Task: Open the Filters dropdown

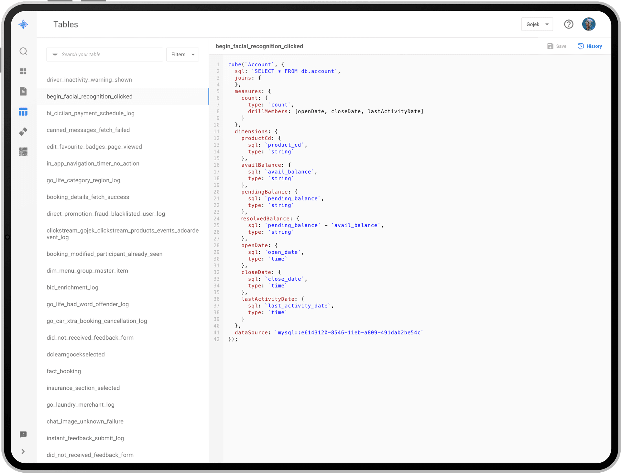Action: pos(182,54)
